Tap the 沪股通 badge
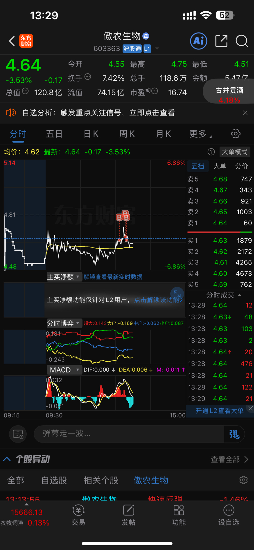 pos(132,49)
